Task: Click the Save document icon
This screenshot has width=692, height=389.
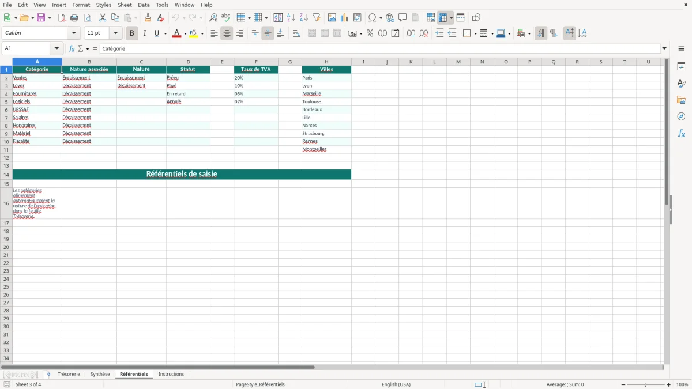Action: (x=41, y=18)
